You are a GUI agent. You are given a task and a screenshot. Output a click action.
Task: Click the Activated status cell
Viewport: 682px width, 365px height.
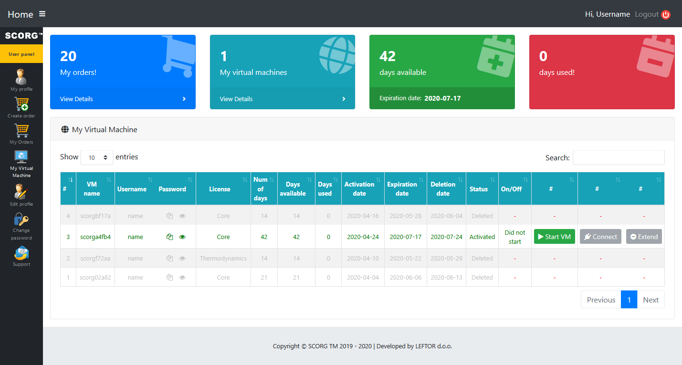[482, 237]
